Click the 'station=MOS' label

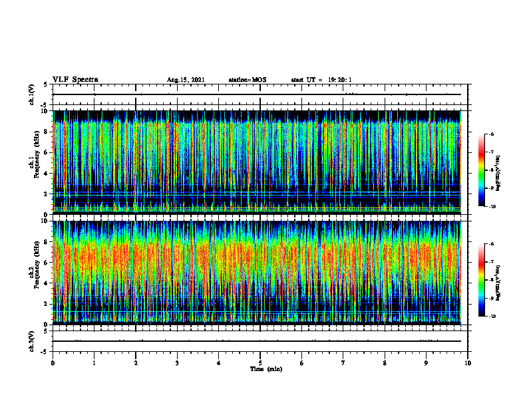pyautogui.click(x=248, y=80)
